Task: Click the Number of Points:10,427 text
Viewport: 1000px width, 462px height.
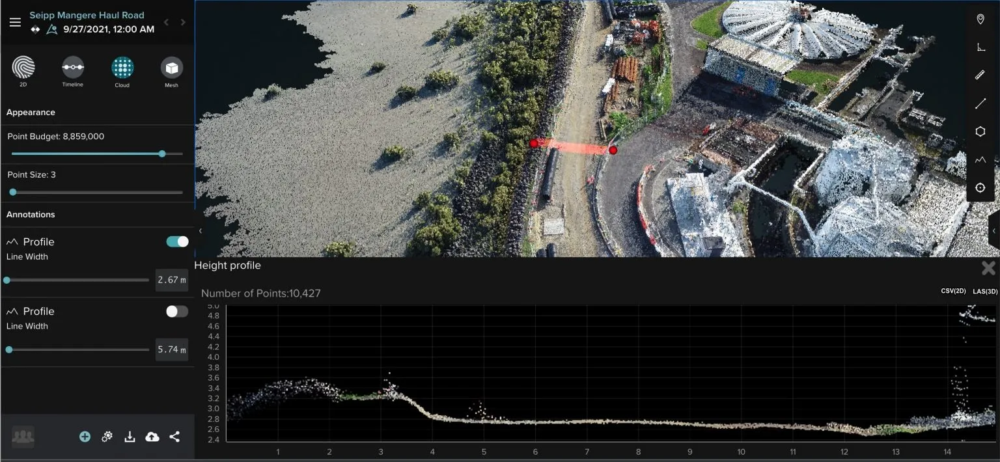Action: (x=260, y=293)
